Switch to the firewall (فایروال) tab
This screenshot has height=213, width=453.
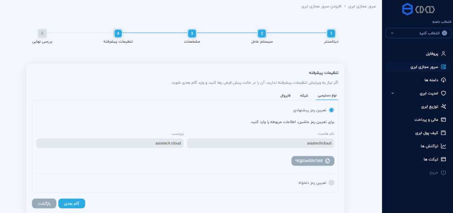tap(285, 95)
